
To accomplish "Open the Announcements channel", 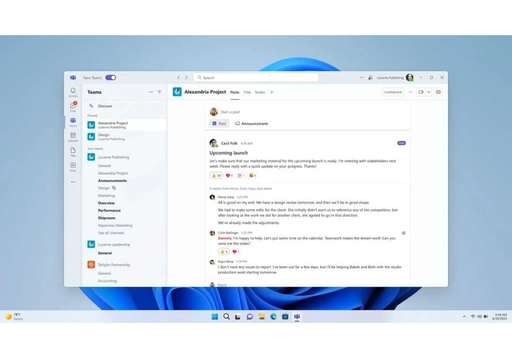I will click(x=113, y=181).
